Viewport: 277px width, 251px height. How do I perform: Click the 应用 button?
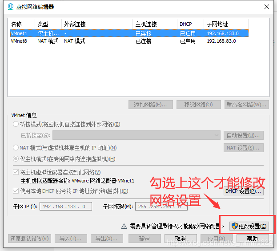click(217, 239)
